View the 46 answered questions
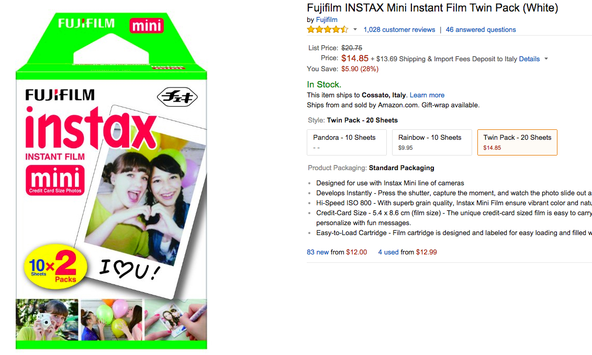 pyautogui.click(x=481, y=30)
